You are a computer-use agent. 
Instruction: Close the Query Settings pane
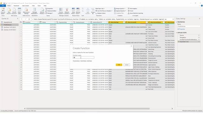coord(200,19)
